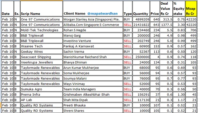Select Mcap value 706 cell
The height and width of the screenshot is (113, 198).
coord(191,30)
